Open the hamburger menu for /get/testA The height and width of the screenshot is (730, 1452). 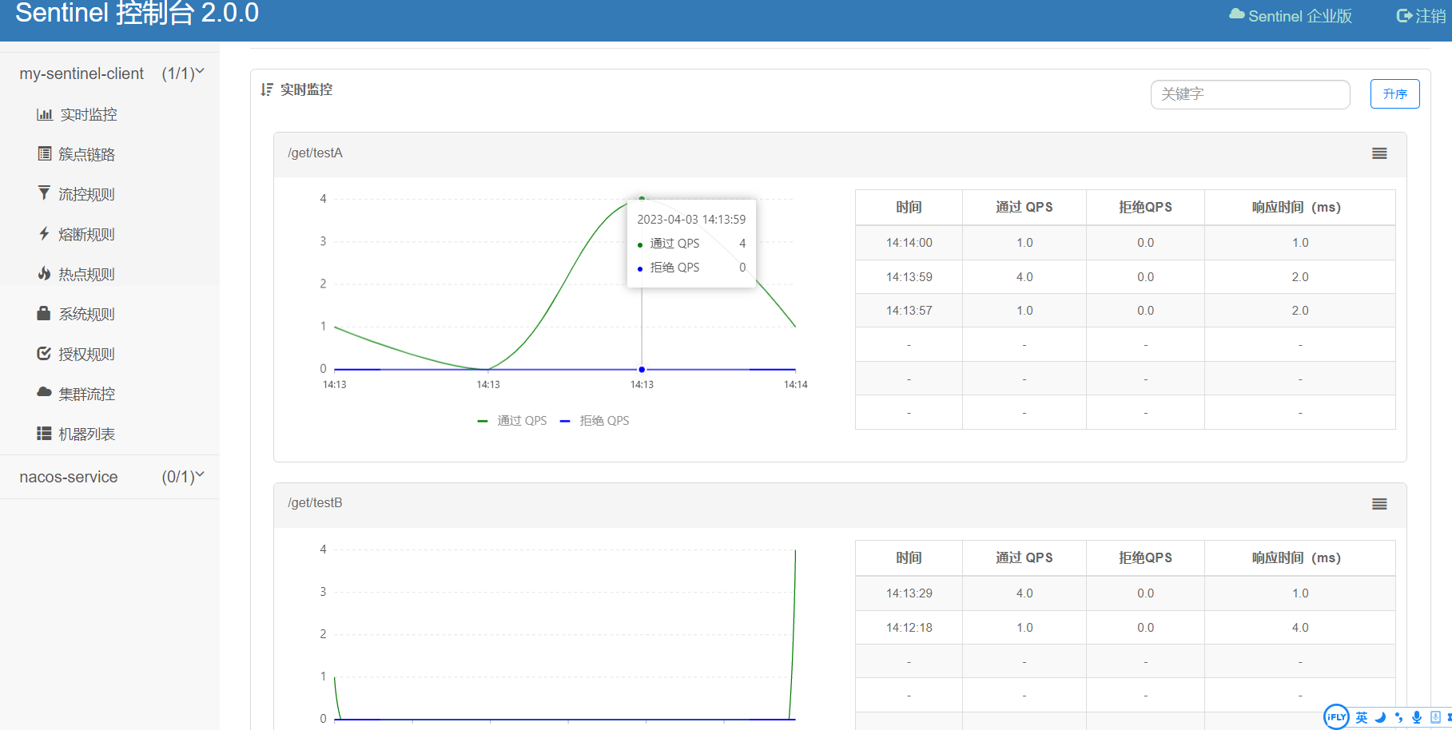[x=1379, y=153]
